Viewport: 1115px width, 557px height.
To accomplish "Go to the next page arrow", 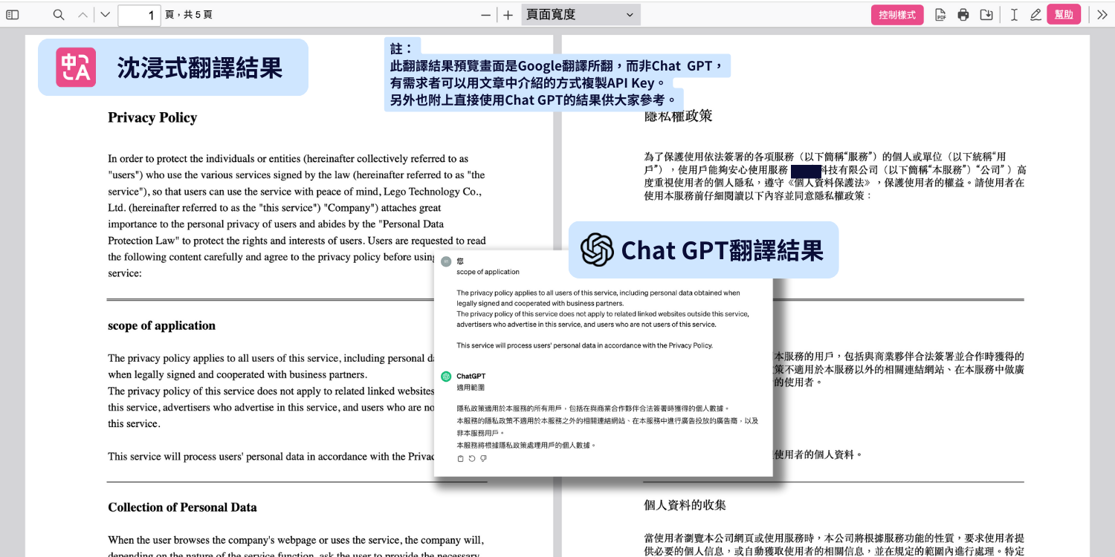I will coord(105,15).
